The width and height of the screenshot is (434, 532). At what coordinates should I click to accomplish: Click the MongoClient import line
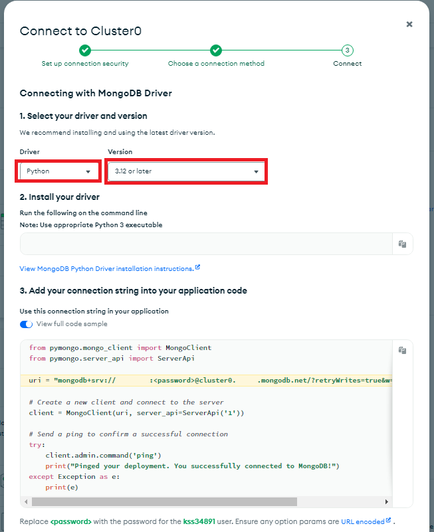120,348
